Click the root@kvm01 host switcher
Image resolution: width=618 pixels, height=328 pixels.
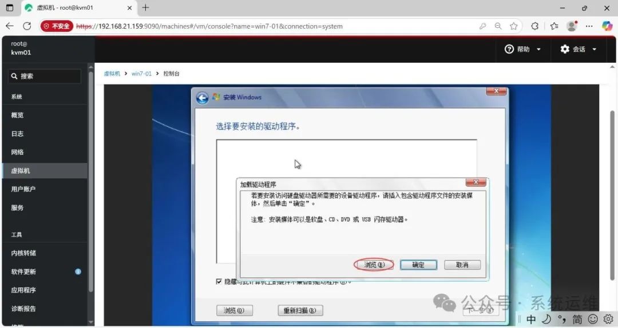(21, 48)
